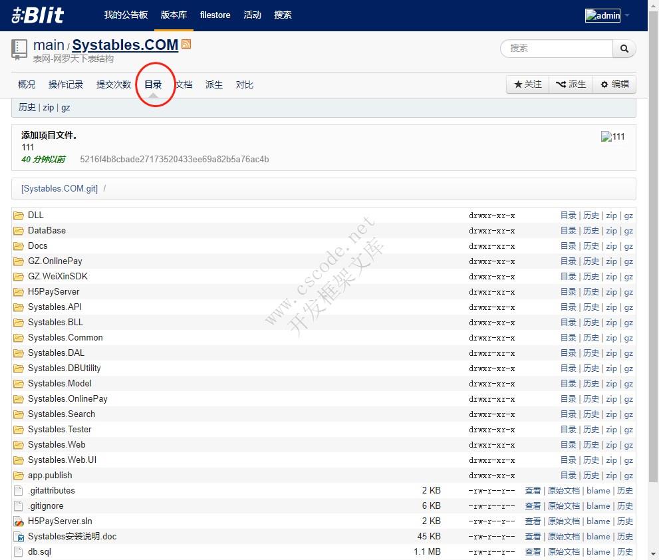Click the H5PayServer.sln file icon

(x=19, y=521)
